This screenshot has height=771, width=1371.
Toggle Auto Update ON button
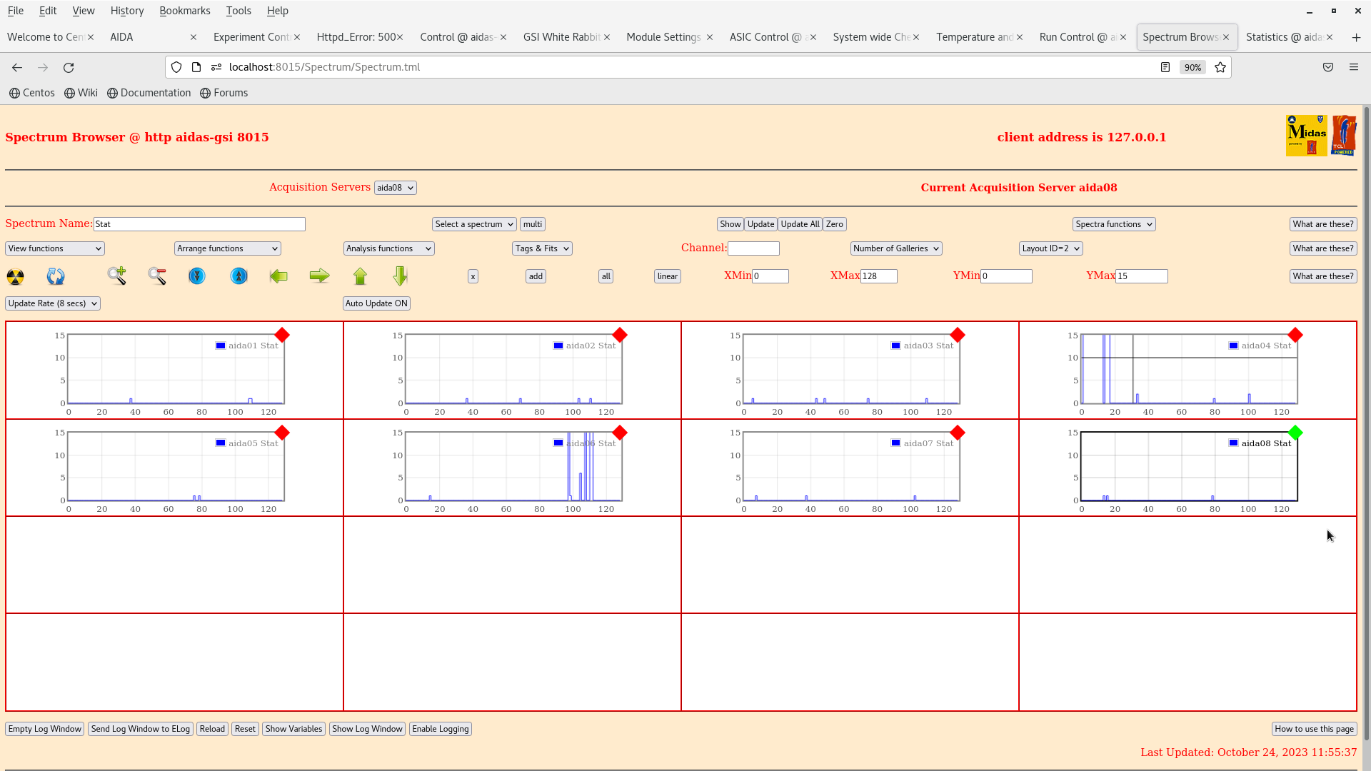click(376, 303)
